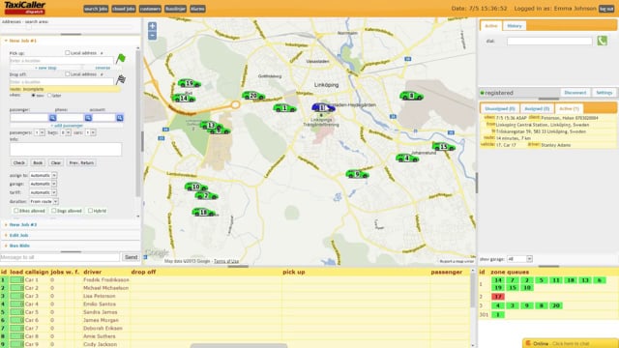Viewport: 619px width, 348px height.
Task: Open the customers menu
Action: tap(150, 9)
